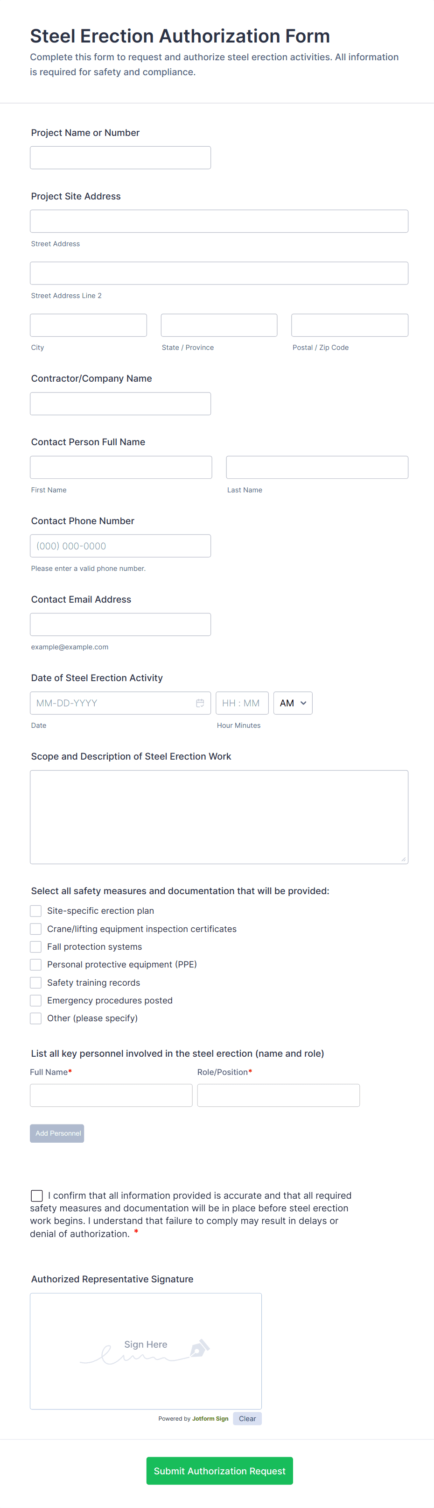Click Submit Authorization Request
Image resolution: width=434 pixels, height=1508 pixels.
[x=219, y=1471]
